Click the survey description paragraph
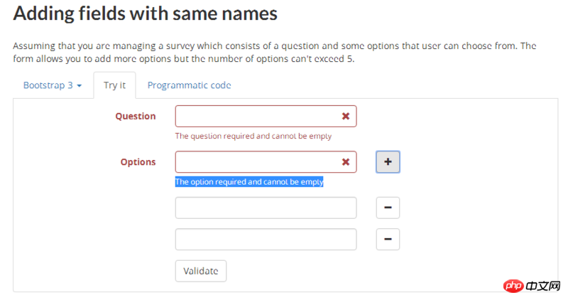 (274, 52)
